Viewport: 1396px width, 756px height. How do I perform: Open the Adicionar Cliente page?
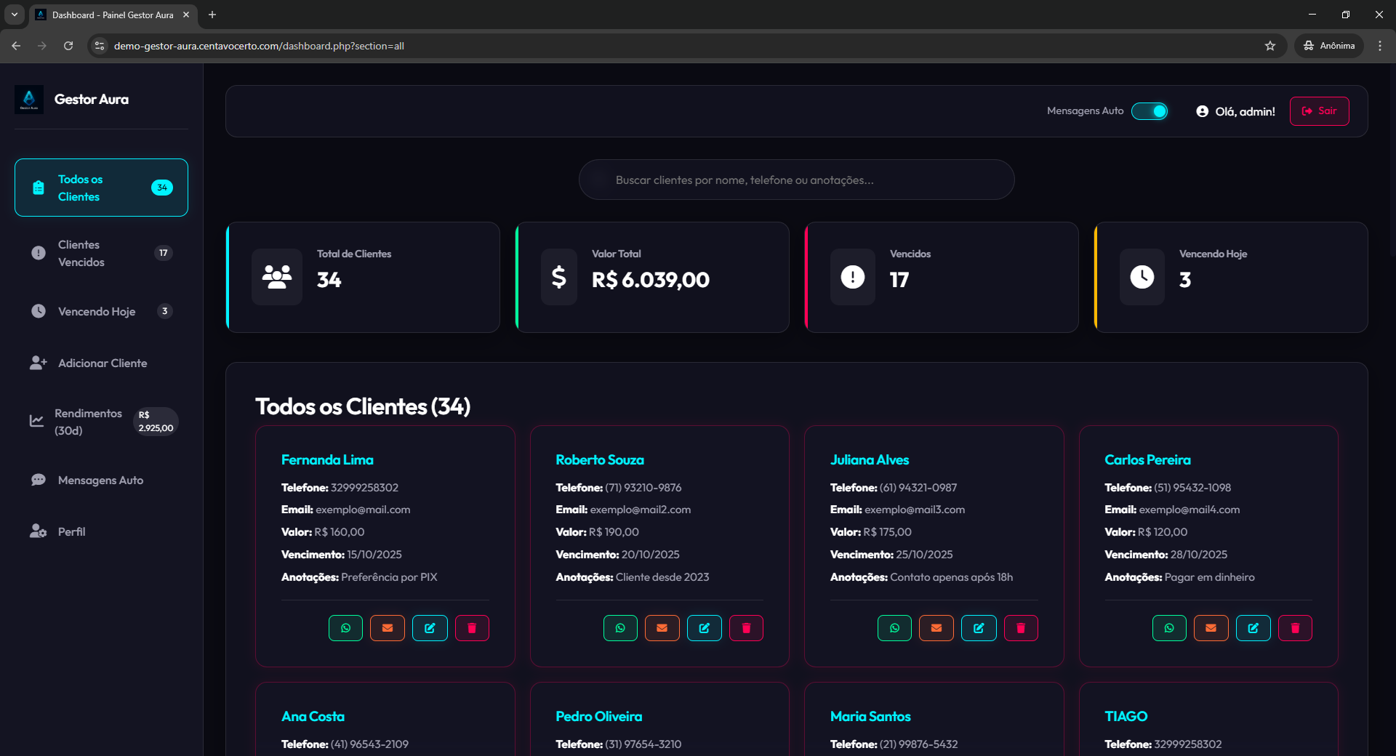(103, 363)
